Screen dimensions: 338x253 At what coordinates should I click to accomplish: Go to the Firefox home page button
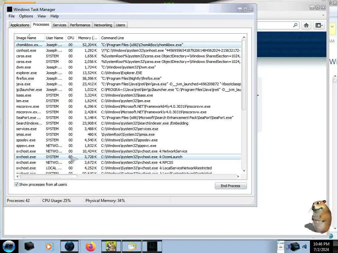click(306, 25)
